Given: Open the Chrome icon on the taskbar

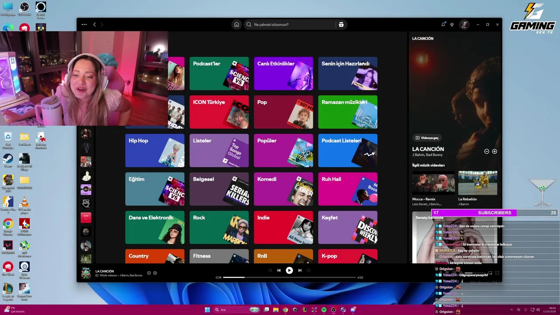Looking at the screenshot, I should pyautogui.click(x=285, y=310).
